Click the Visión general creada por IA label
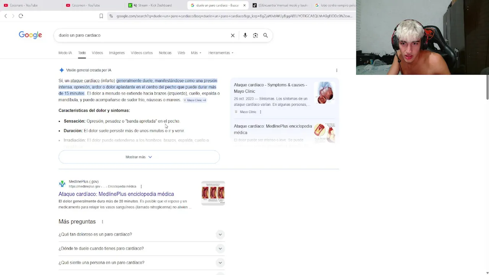 click(89, 70)
